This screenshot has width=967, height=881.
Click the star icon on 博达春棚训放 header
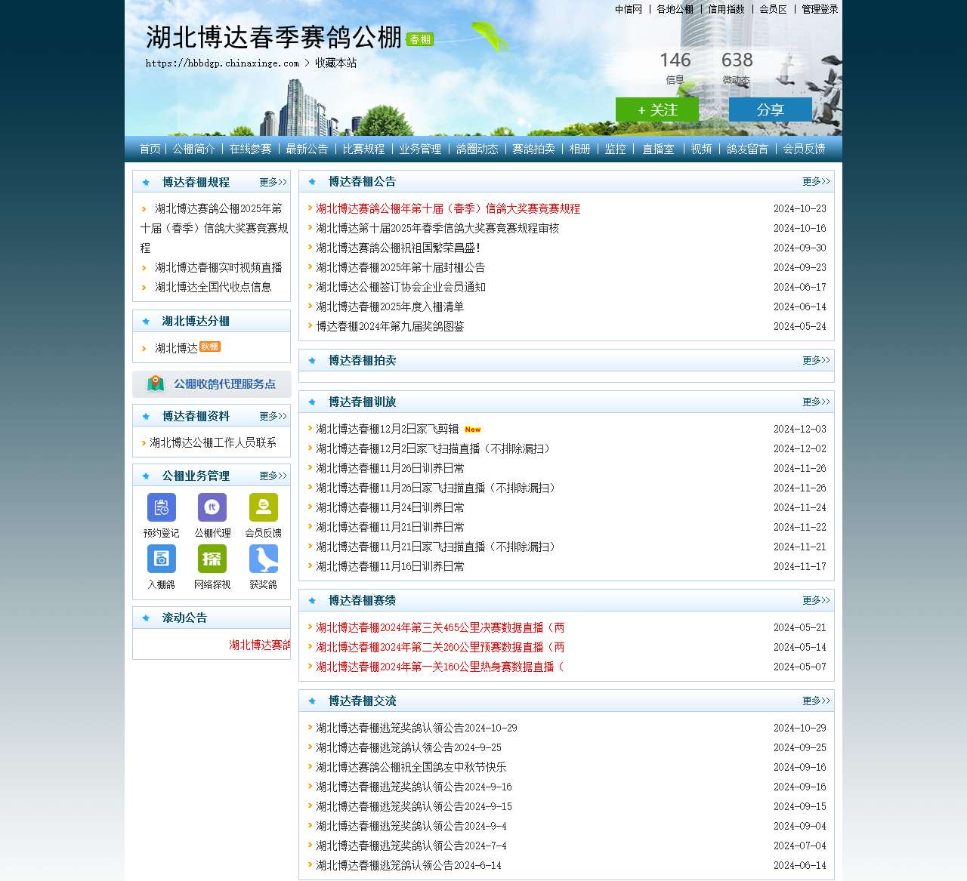(312, 402)
